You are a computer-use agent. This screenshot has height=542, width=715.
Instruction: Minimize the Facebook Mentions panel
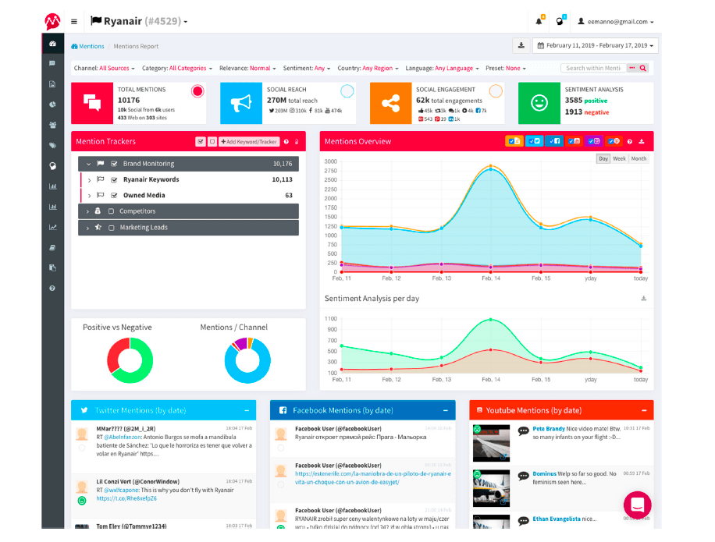pyautogui.click(x=446, y=410)
